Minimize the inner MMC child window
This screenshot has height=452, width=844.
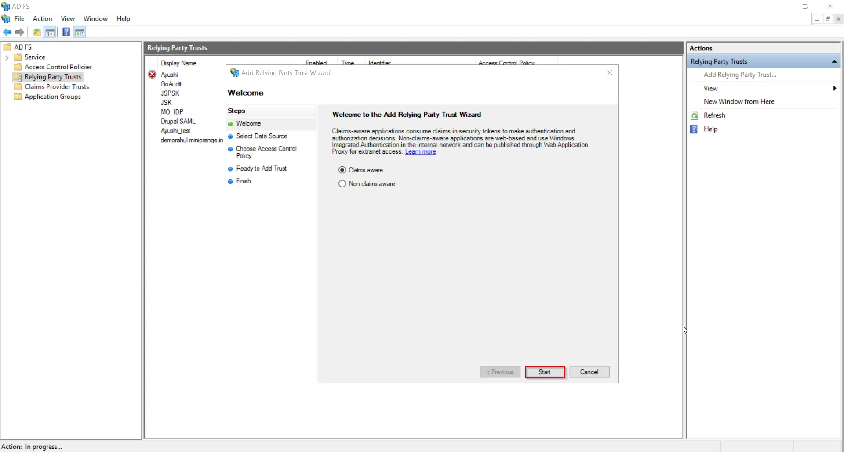817,19
